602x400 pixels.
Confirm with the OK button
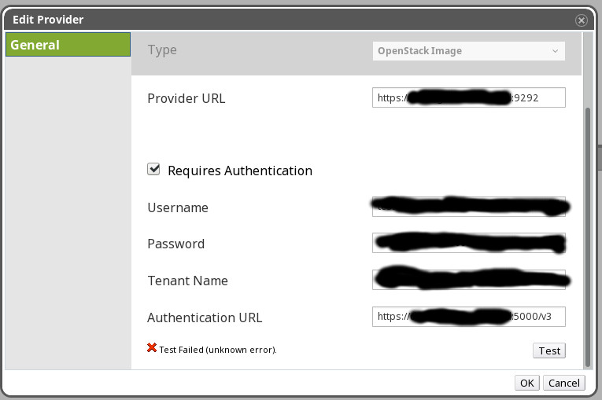click(x=526, y=383)
